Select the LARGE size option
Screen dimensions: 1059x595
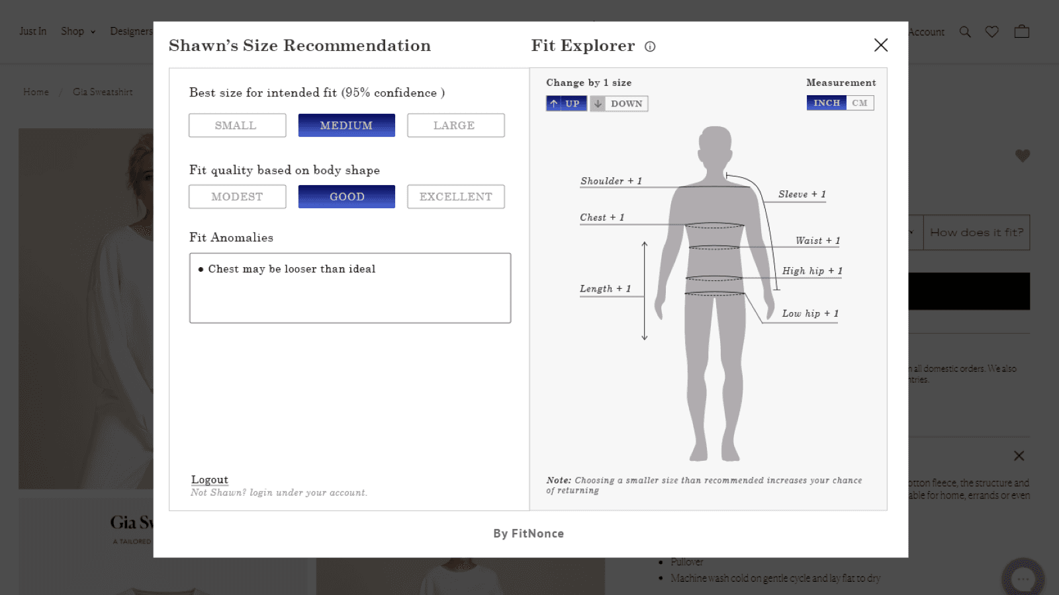(455, 125)
